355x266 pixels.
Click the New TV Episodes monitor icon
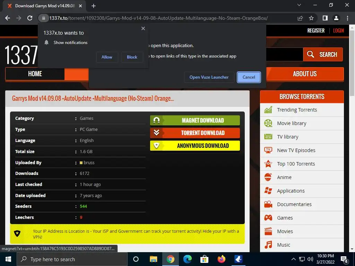[268, 150]
